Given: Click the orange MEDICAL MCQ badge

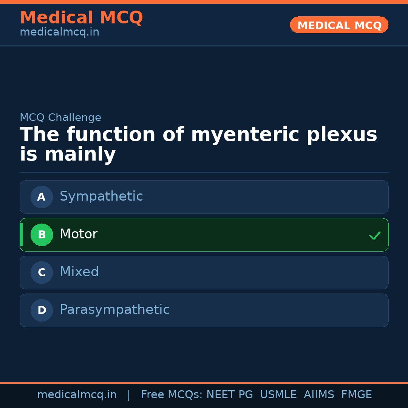Looking at the screenshot, I should tap(339, 25).
